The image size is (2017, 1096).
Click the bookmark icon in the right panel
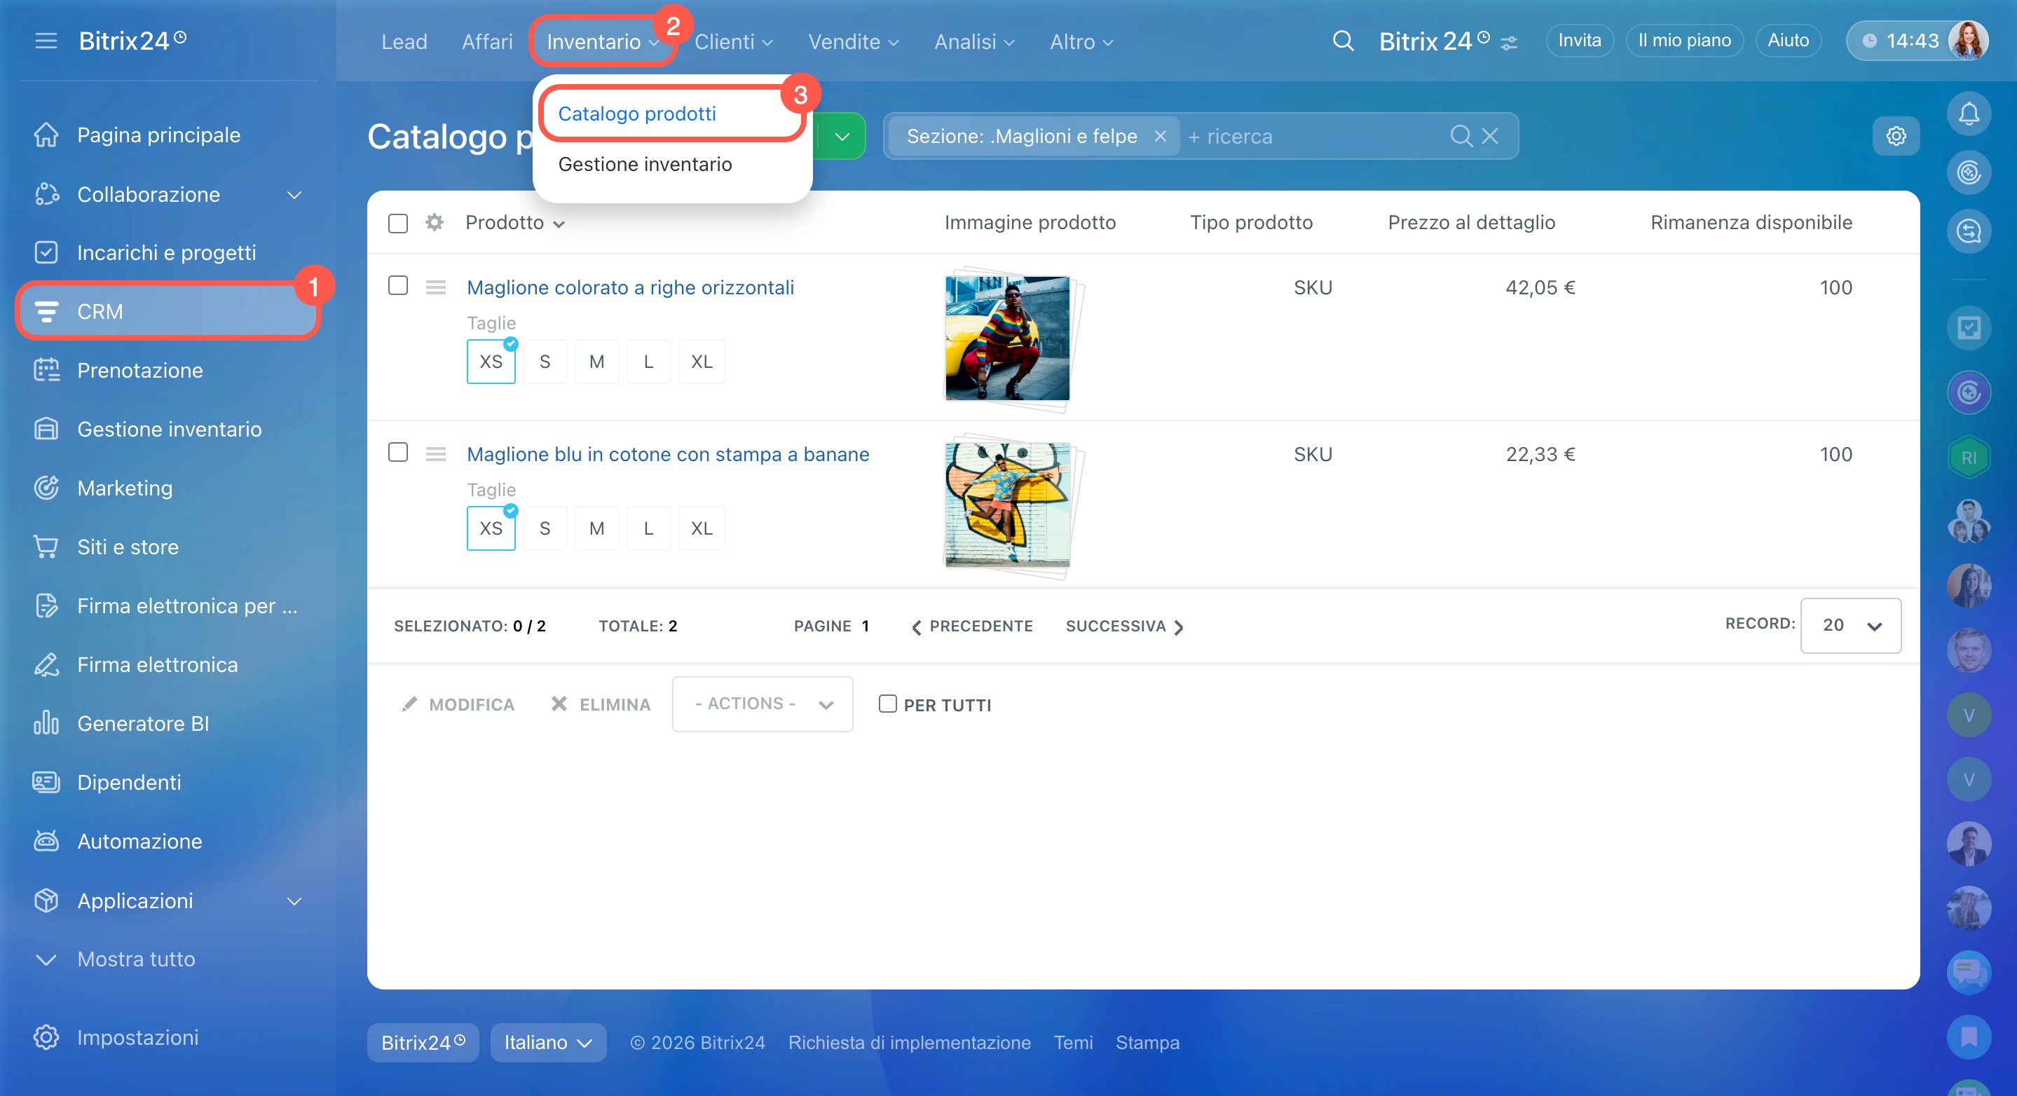[1968, 1036]
